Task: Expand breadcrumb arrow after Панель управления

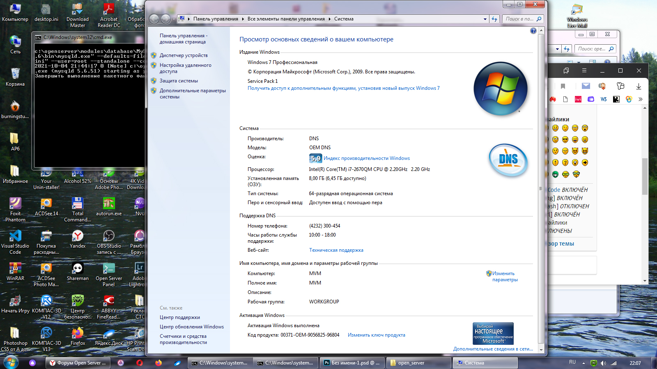Action: coord(243,19)
